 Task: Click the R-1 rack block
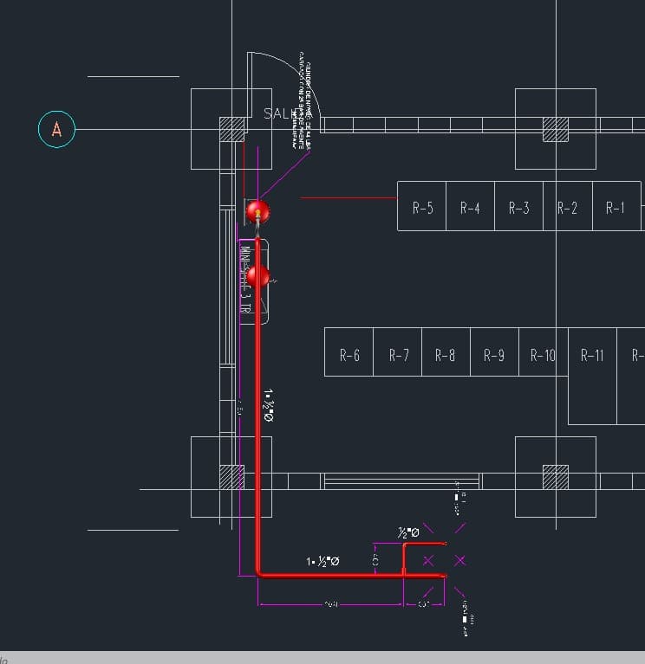click(616, 207)
